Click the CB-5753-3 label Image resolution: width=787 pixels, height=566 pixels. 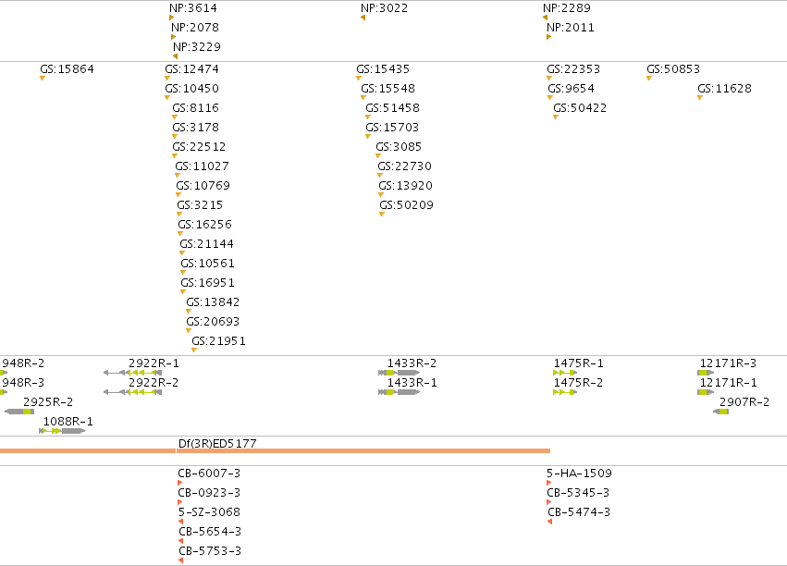pyautogui.click(x=210, y=551)
